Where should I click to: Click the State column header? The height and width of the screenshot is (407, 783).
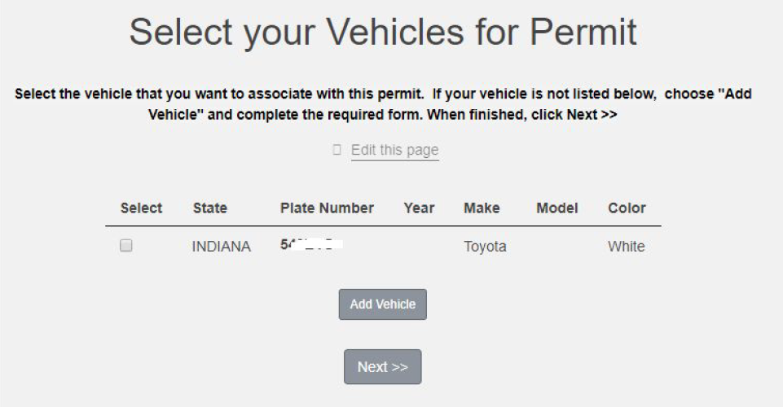point(210,208)
